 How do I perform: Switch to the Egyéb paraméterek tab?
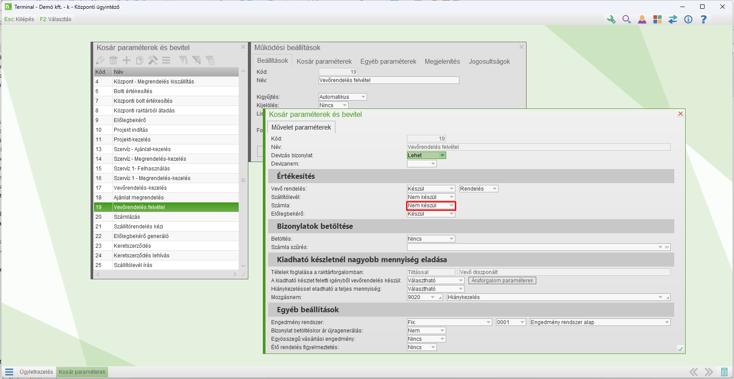coord(388,61)
